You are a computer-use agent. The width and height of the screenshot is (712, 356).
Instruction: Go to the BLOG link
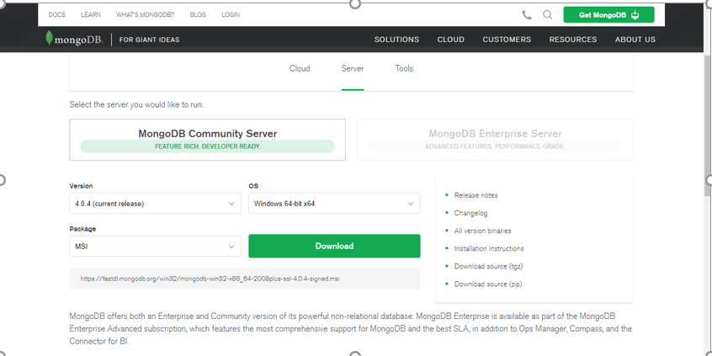pos(198,14)
